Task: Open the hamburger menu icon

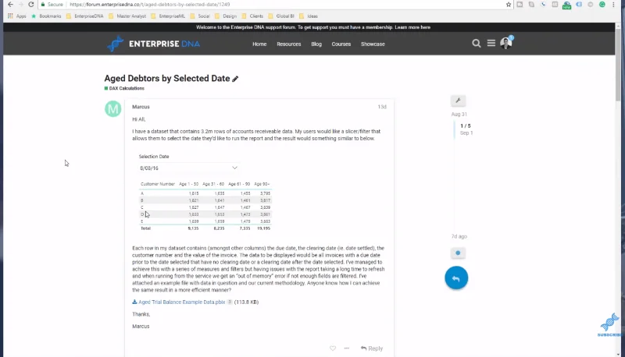Action: click(491, 43)
